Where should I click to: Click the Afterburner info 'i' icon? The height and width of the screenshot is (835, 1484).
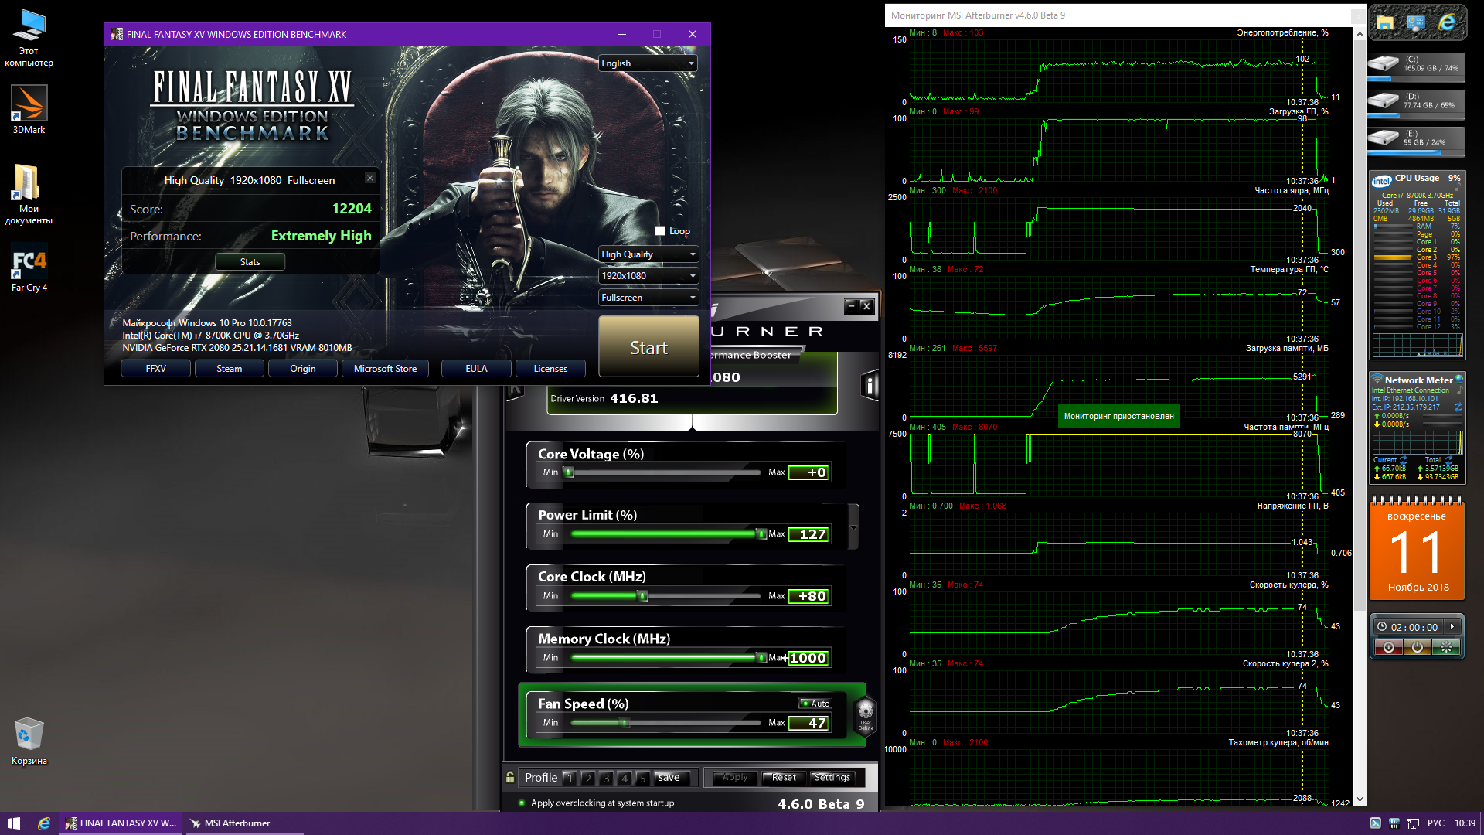pos(870,385)
